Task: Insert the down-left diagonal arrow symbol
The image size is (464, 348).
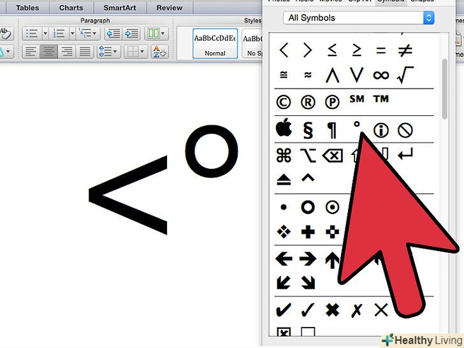Action: 284,282
